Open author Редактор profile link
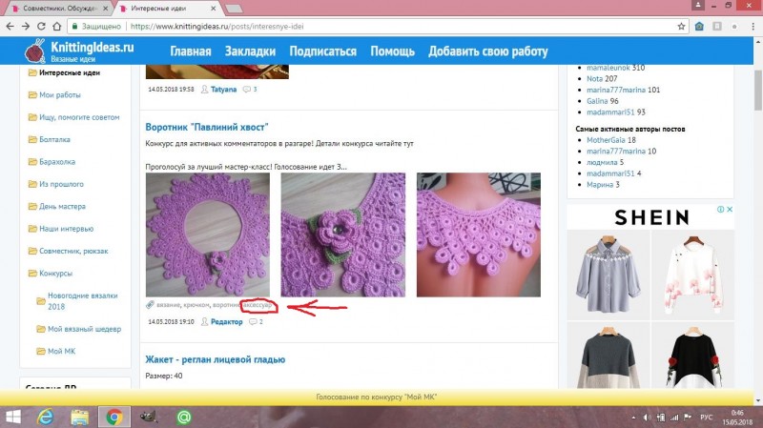 (x=226, y=321)
